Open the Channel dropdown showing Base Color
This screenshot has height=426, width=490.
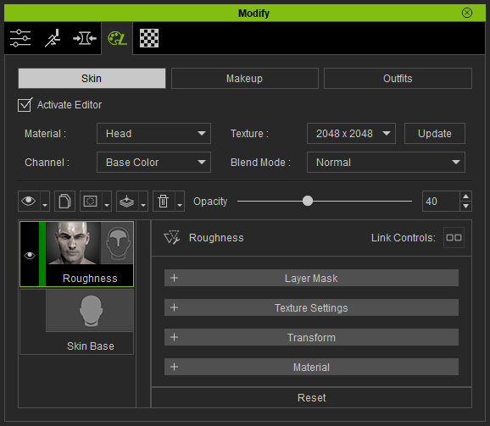click(x=153, y=163)
